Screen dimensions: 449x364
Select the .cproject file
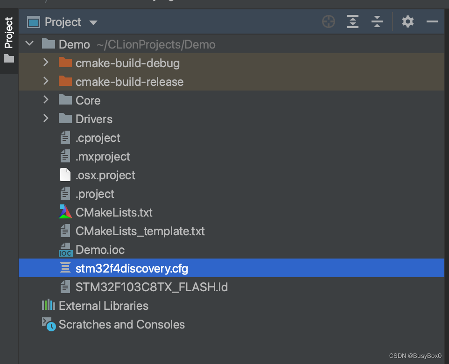pos(232,138)
